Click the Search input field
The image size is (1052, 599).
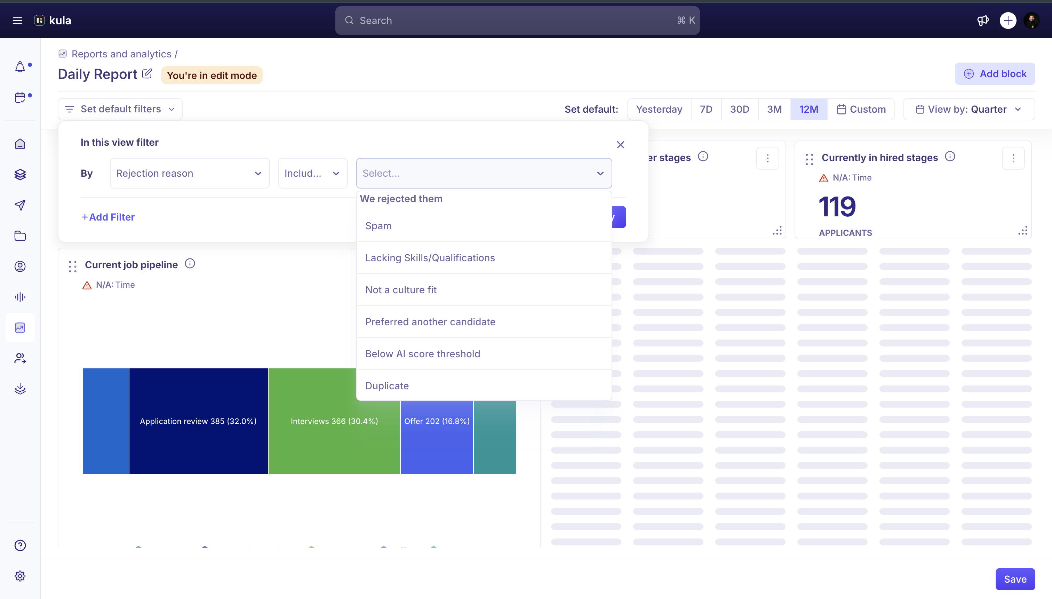517,20
